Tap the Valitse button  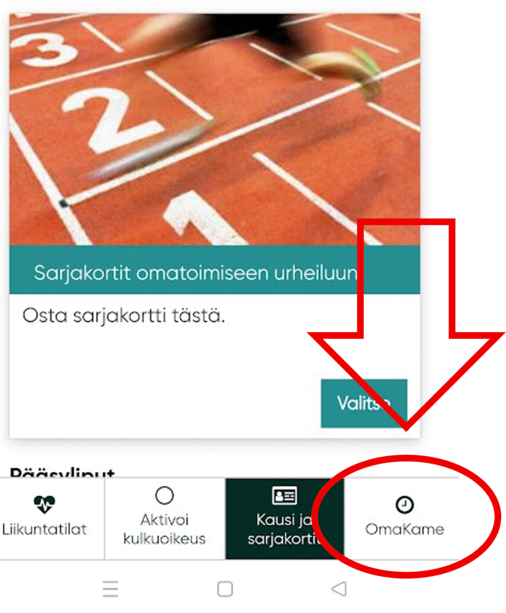364,403
